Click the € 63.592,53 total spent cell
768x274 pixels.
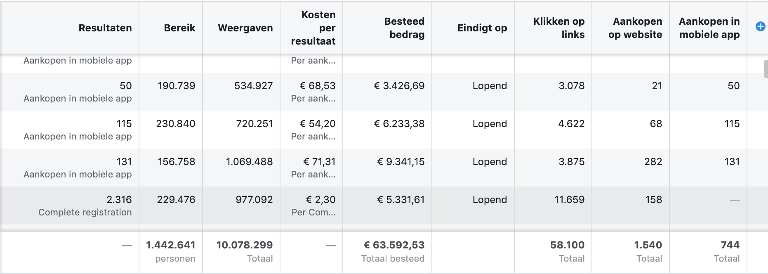tap(394, 245)
